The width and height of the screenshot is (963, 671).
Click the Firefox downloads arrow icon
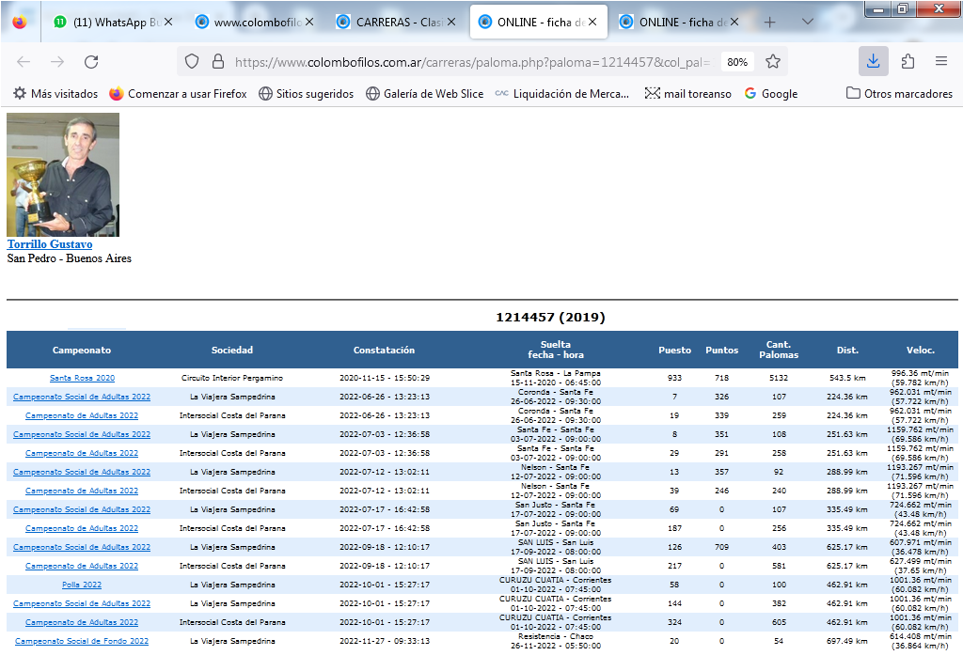[873, 61]
